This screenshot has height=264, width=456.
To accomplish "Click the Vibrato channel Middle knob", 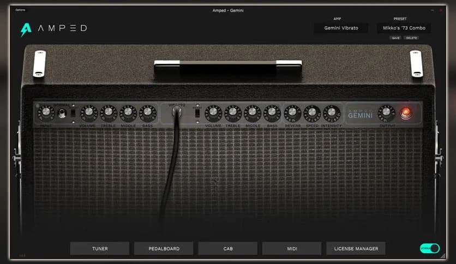I will click(253, 113).
